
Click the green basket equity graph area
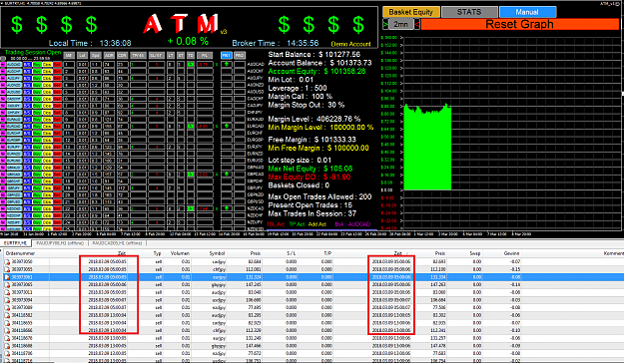pos(427,148)
